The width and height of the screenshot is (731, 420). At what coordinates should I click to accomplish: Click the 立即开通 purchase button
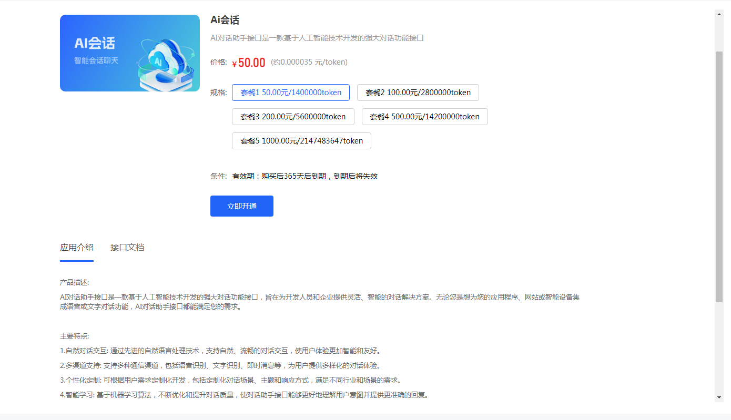[x=241, y=206]
